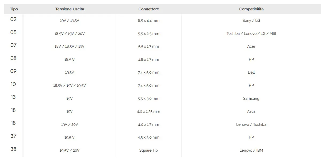This screenshot has width=321, height=165.
Task: Click the Tensione Uscita column header
Action: (x=70, y=9)
